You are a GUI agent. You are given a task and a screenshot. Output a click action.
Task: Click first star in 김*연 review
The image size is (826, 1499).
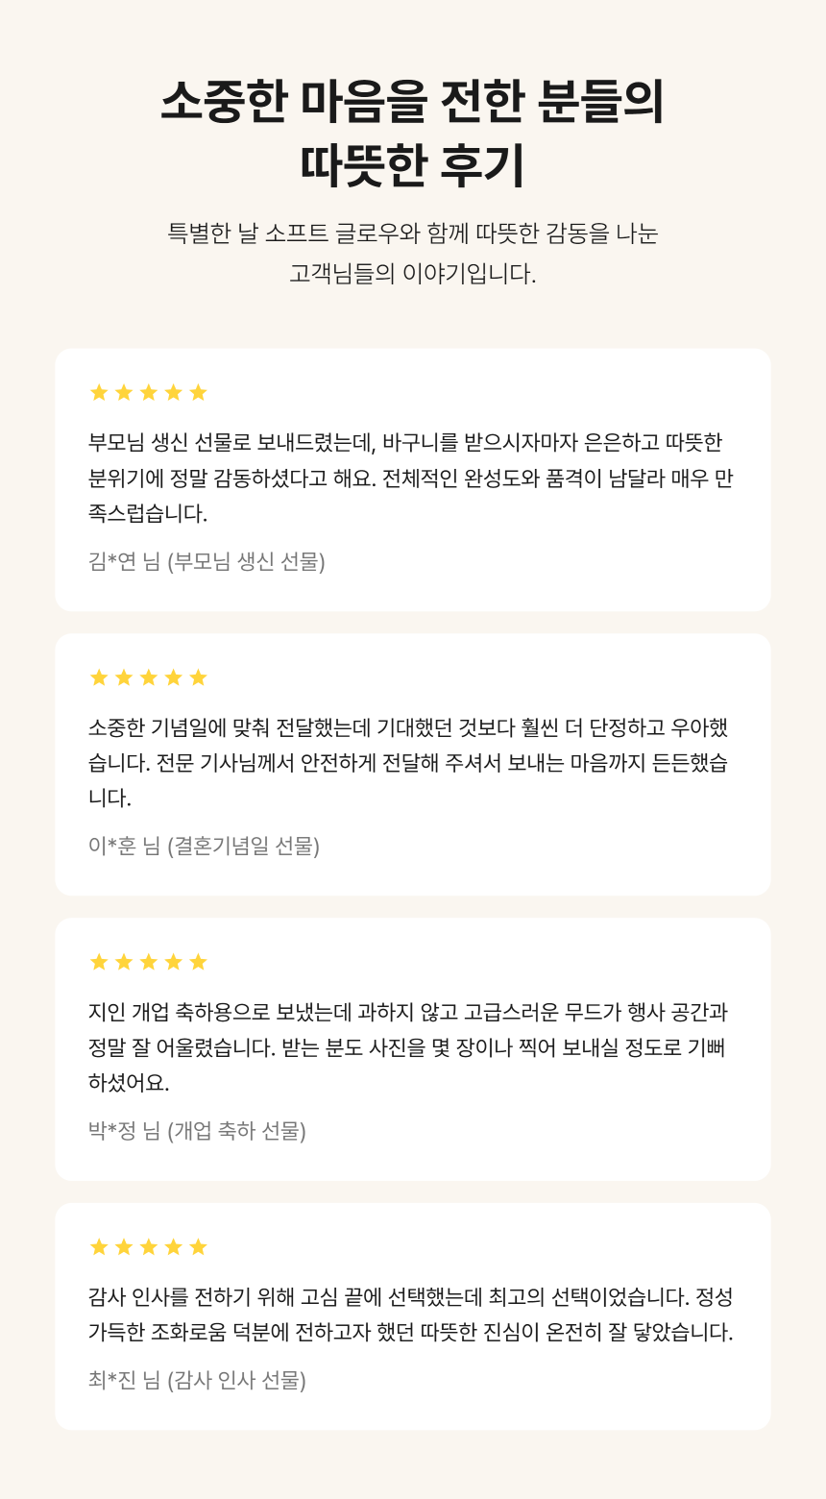[98, 392]
